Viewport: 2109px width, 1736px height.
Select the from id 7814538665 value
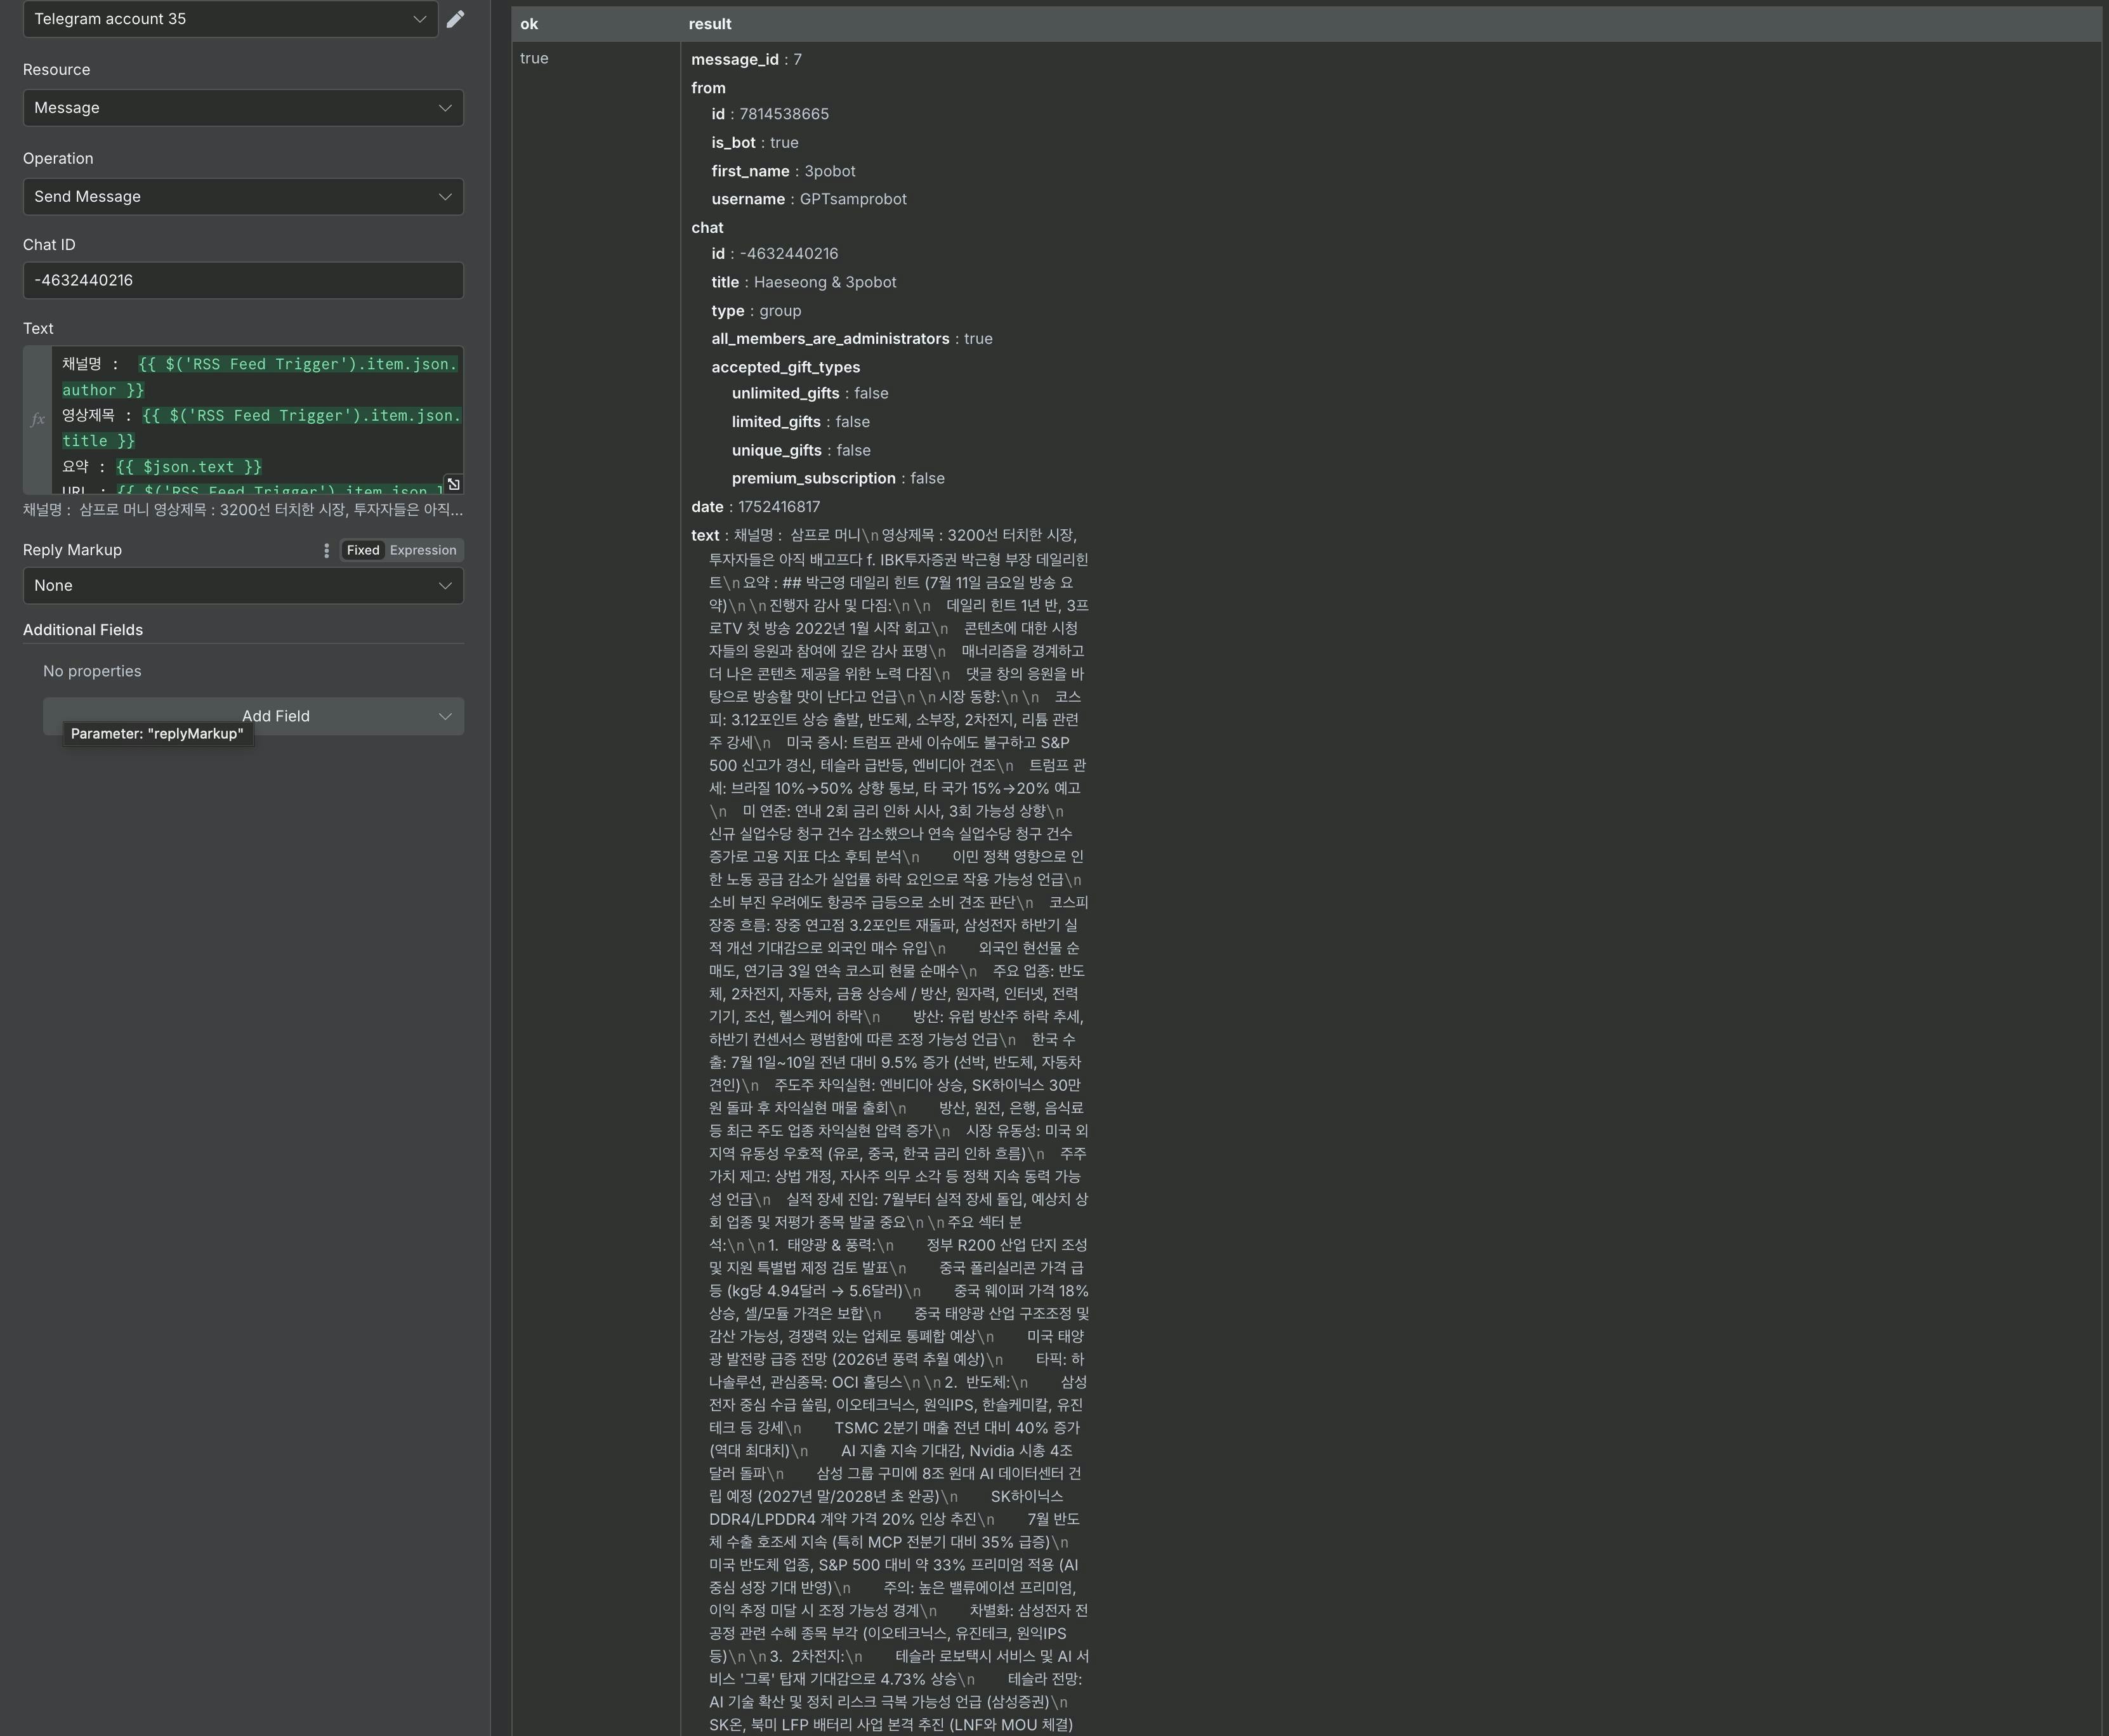point(784,114)
